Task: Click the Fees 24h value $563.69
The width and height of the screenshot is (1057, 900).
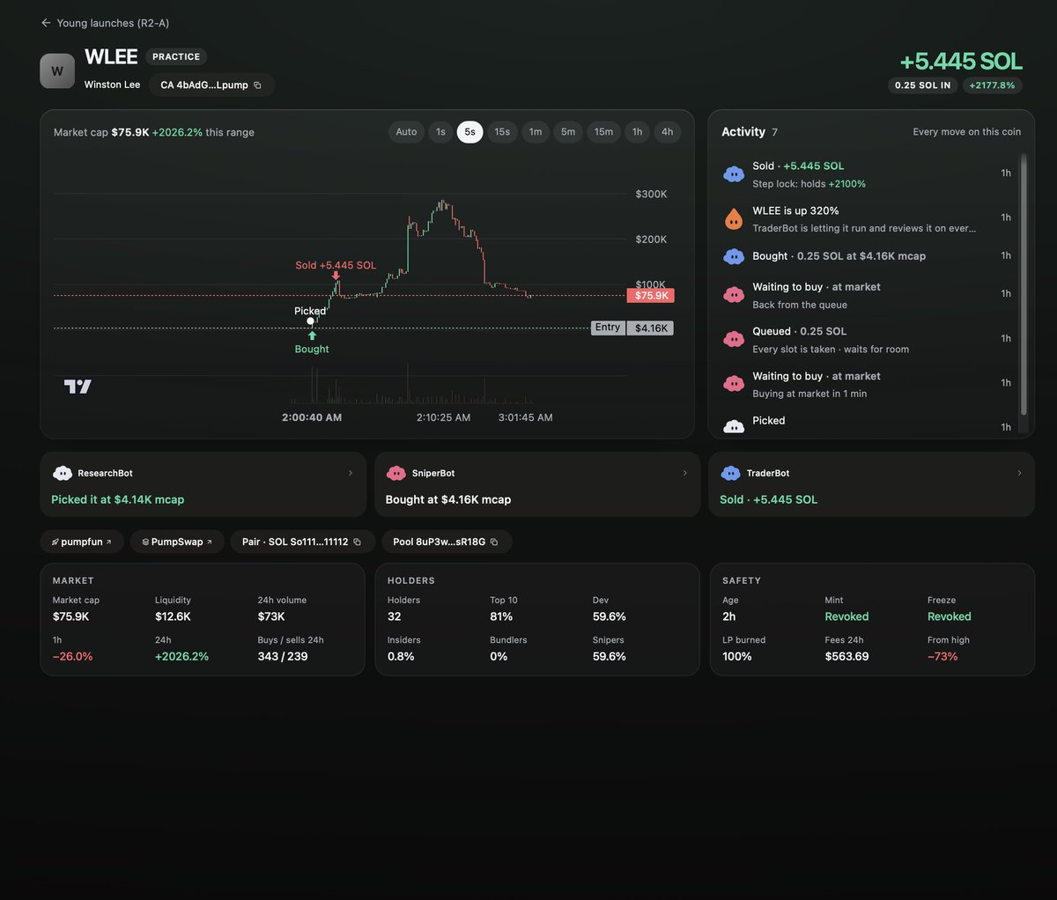Action: click(846, 656)
